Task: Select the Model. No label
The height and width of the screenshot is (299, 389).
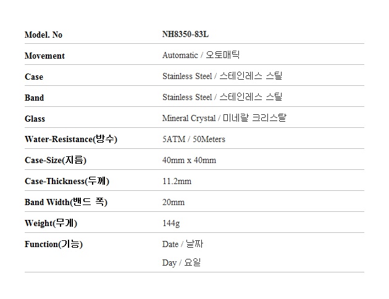Action: tap(43, 35)
